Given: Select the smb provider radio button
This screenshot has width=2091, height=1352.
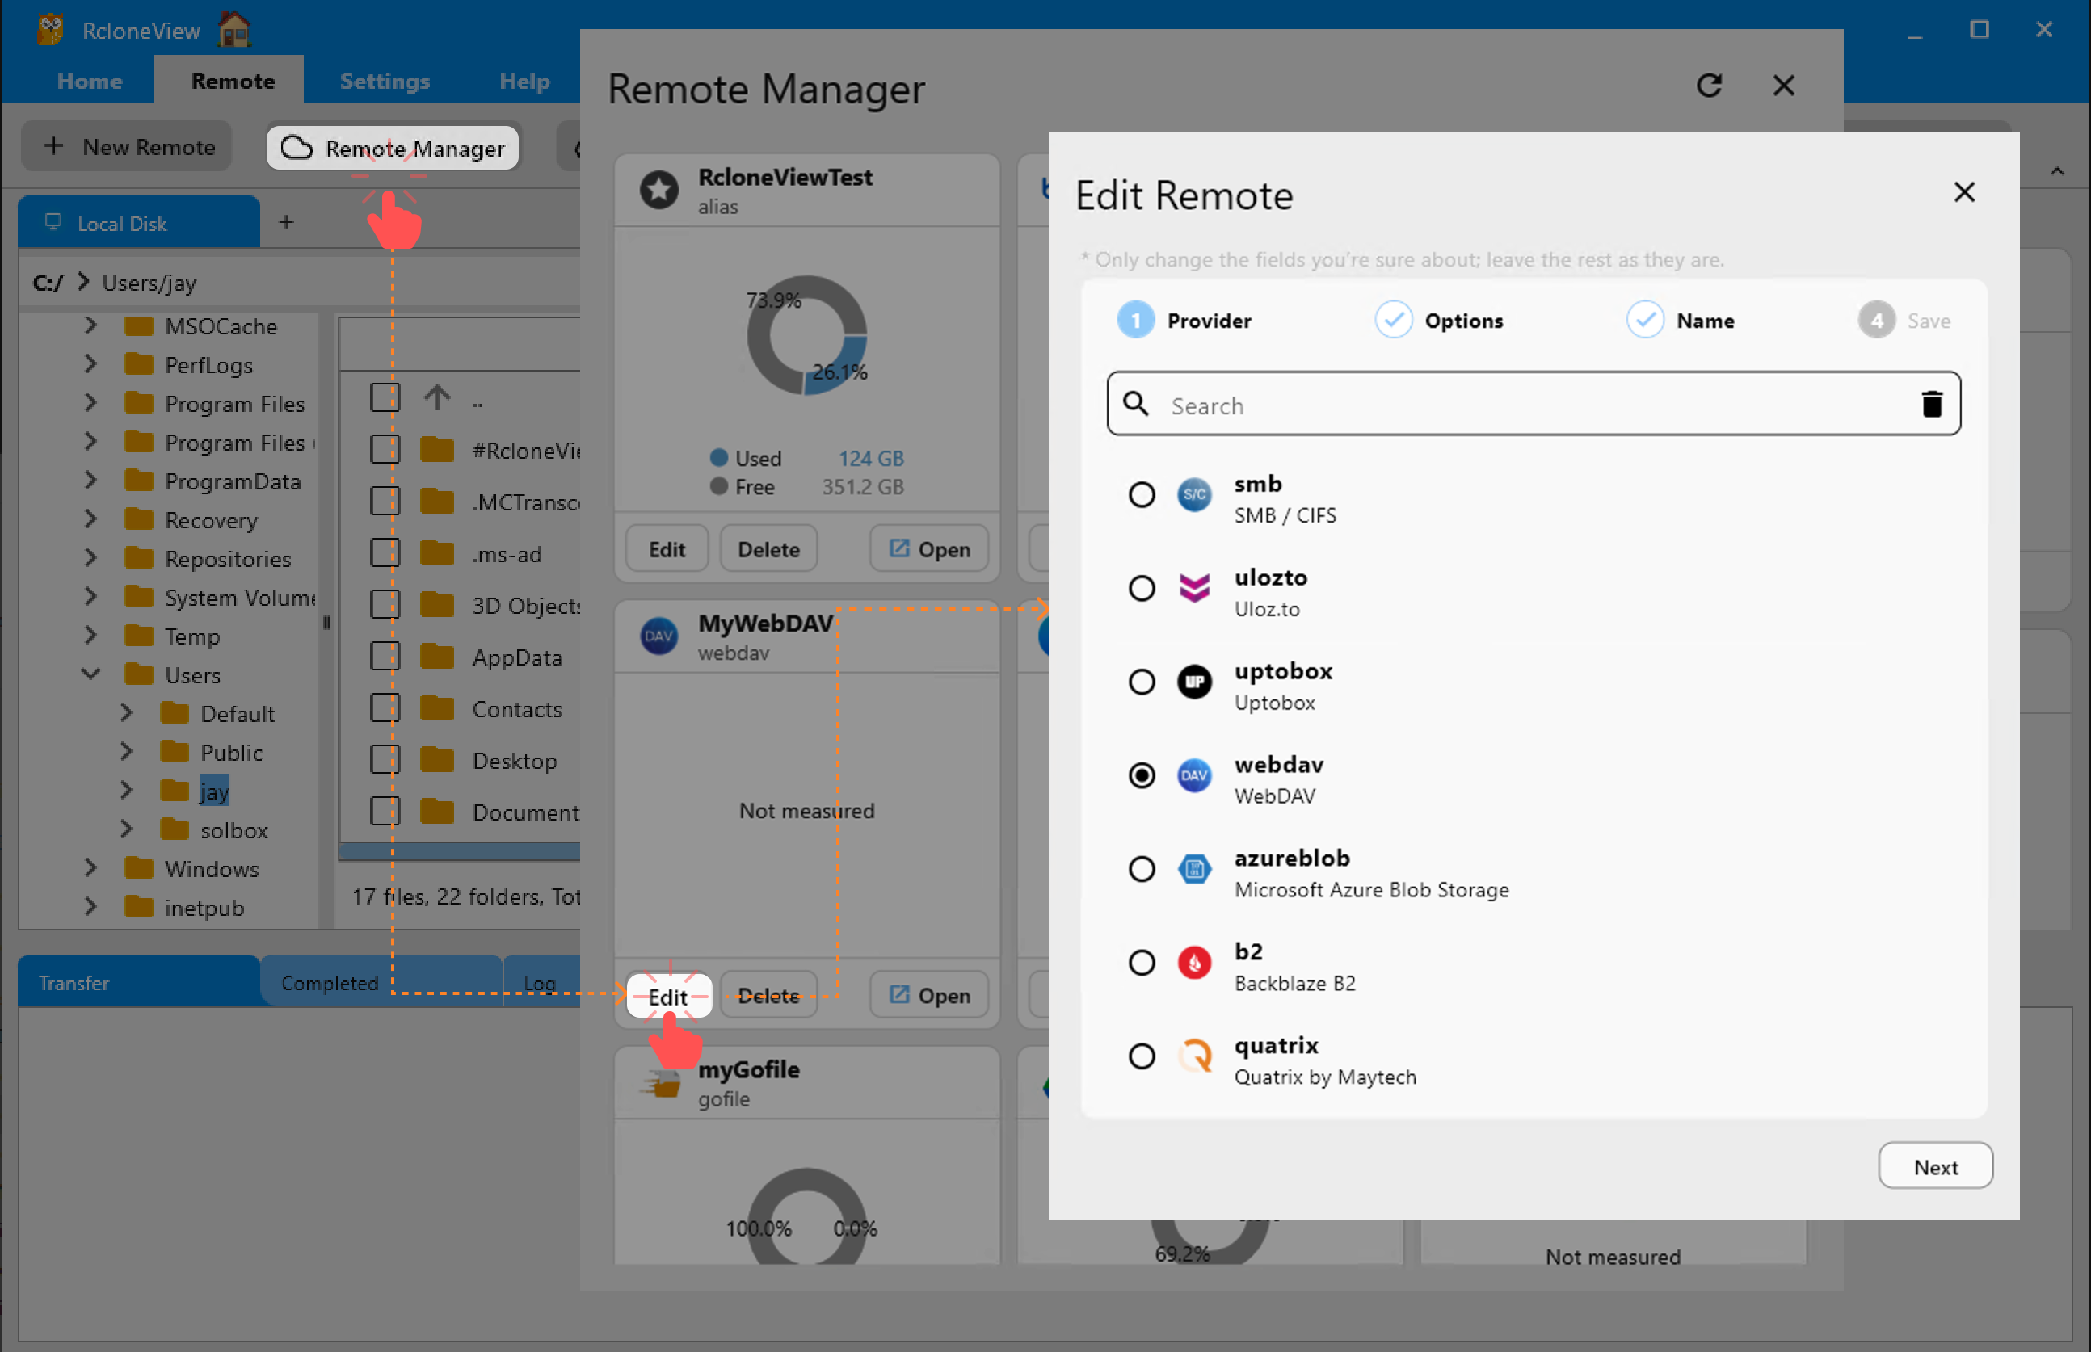Looking at the screenshot, I should pyautogui.click(x=1142, y=494).
